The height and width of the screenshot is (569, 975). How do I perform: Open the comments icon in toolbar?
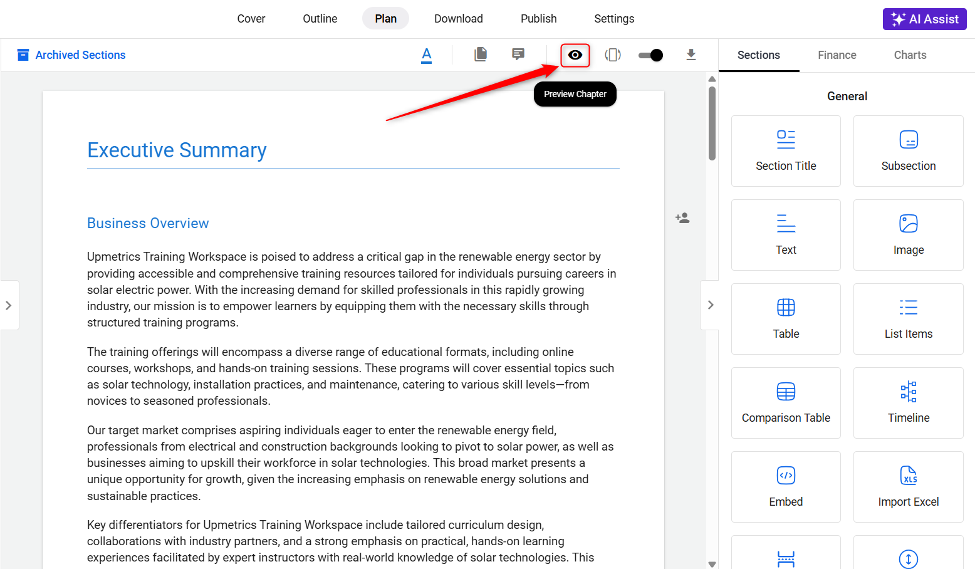(518, 55)
